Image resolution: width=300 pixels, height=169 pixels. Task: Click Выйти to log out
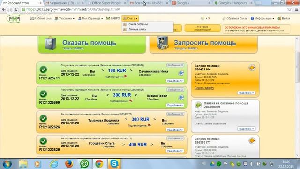tap(284, 18)
